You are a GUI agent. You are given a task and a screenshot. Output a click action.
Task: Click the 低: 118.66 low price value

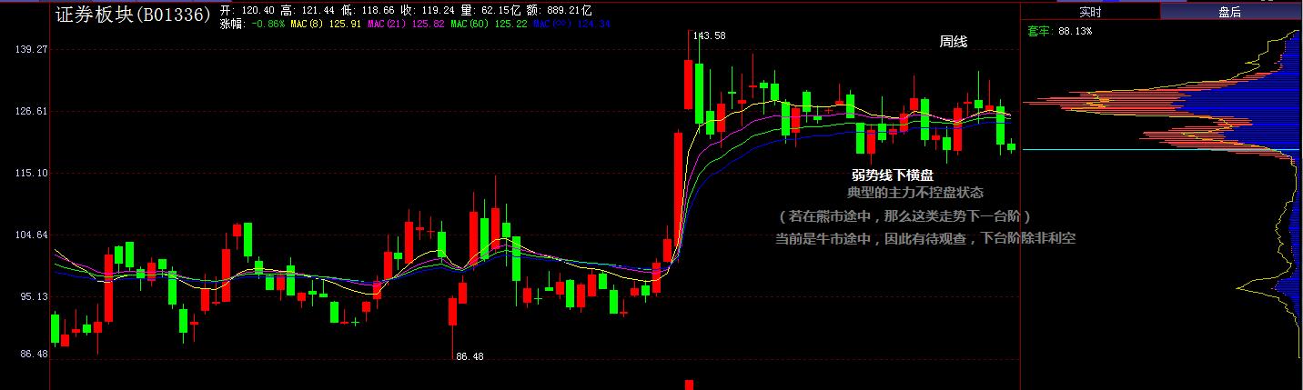coord(368,11)
